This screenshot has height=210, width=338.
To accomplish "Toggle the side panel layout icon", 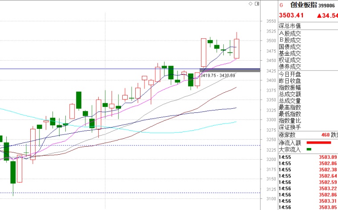I will point(257,4).
